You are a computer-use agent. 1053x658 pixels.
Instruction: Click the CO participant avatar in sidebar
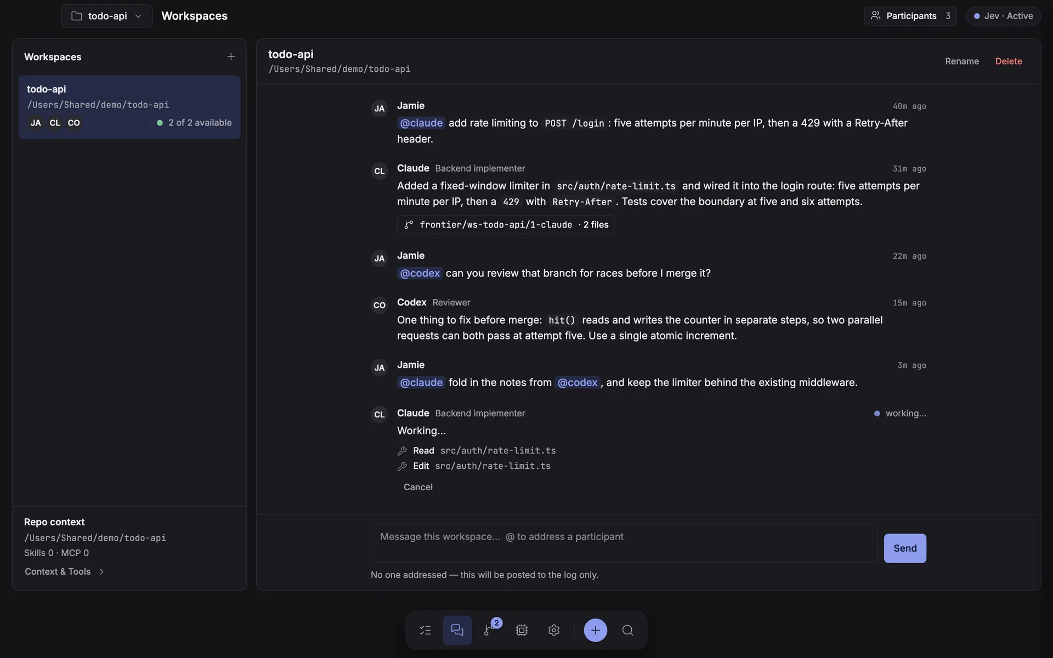74,123
